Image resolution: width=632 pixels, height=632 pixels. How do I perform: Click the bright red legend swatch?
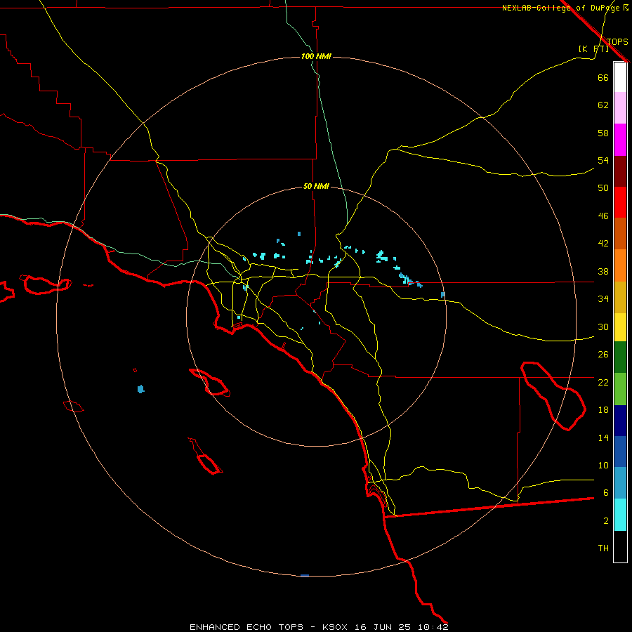620,202
